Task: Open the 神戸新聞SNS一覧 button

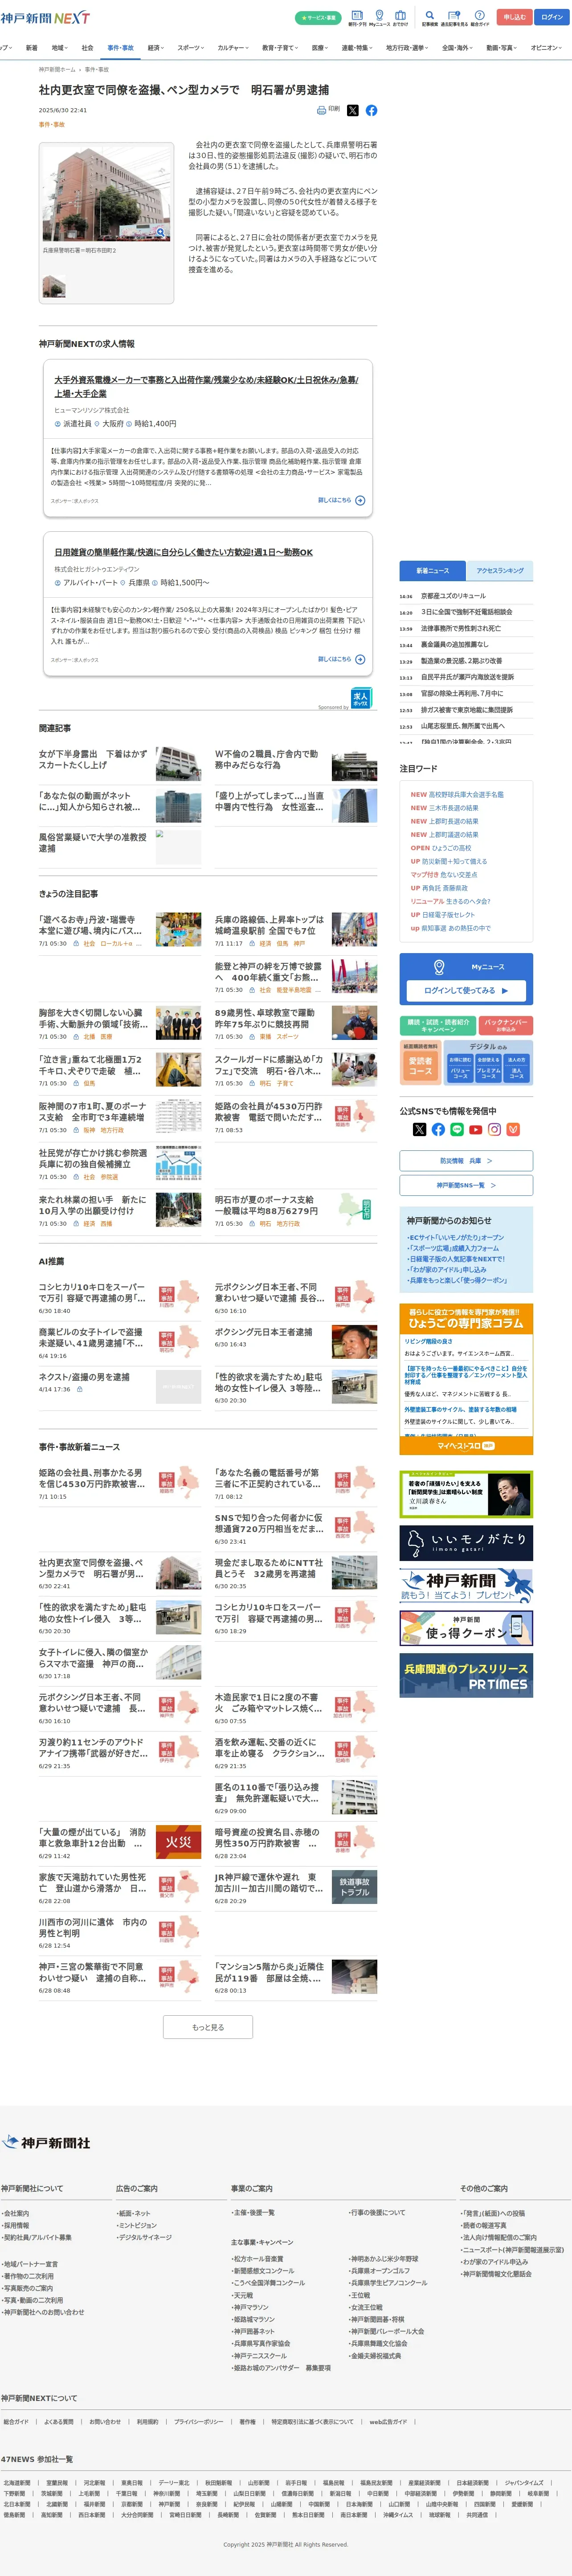Action: pyautogui.click(x=466, y=1185)
